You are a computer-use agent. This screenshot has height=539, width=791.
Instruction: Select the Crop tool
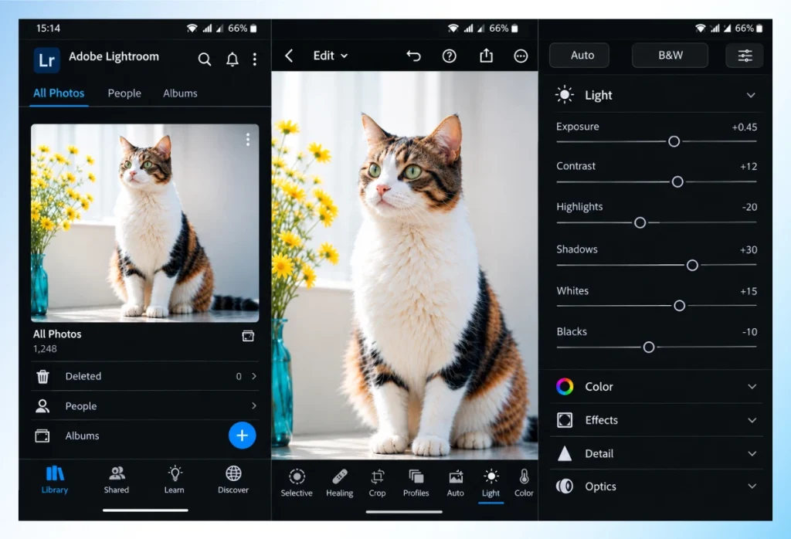[377, 483]
